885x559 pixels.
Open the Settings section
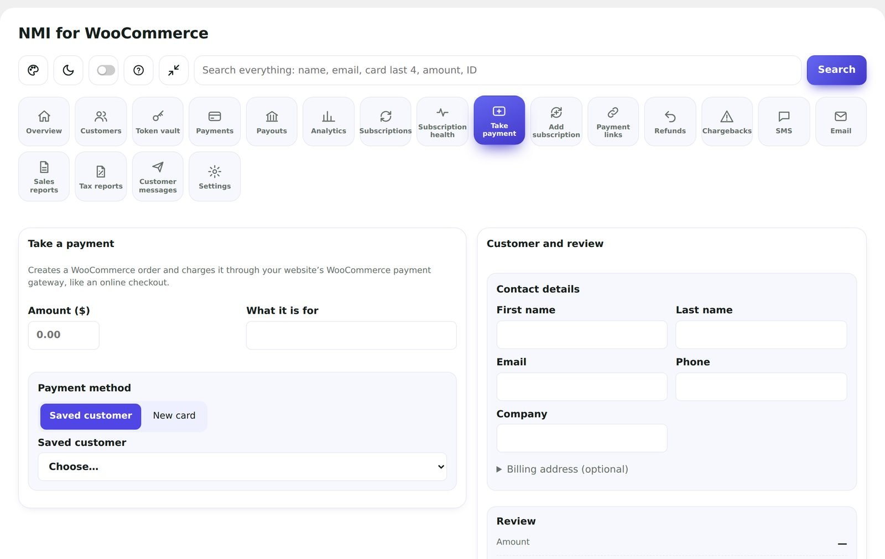pos(215,177)
